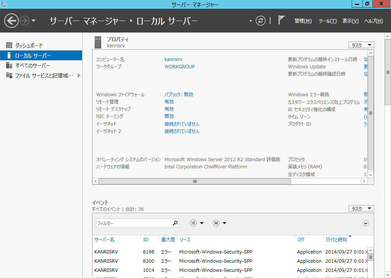The height and width of the screenshot is (278, 391).
Task: Click the イベント filter input field
Action: (x=134, y=223)
